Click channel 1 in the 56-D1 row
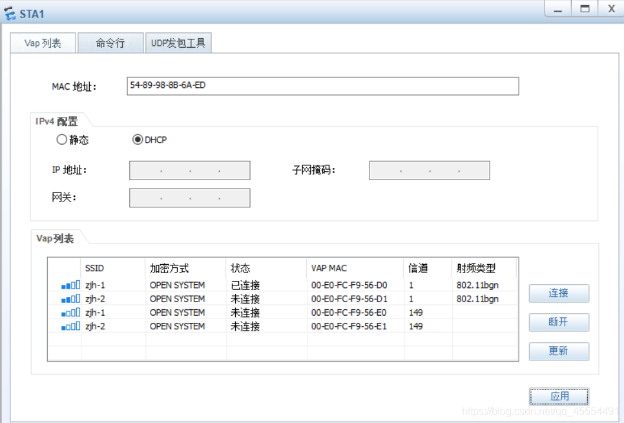Screen dimensions: 624x423 [411, 298]
